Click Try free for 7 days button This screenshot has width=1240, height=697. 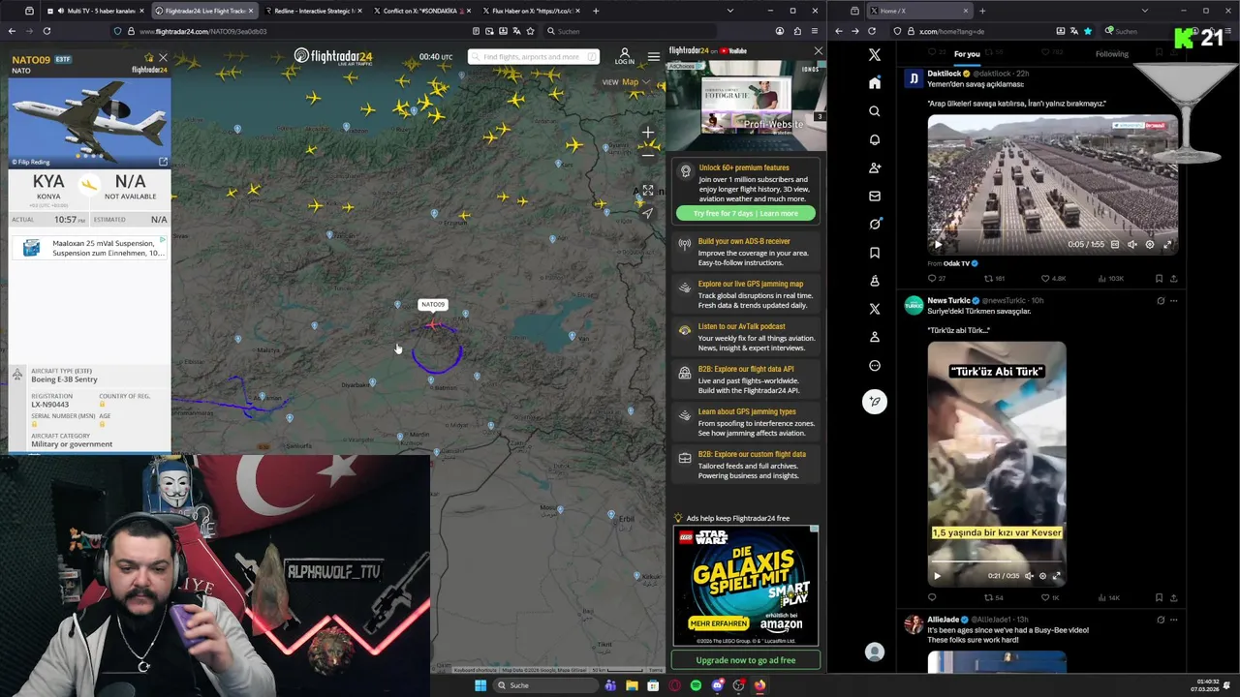coord(746,213)
